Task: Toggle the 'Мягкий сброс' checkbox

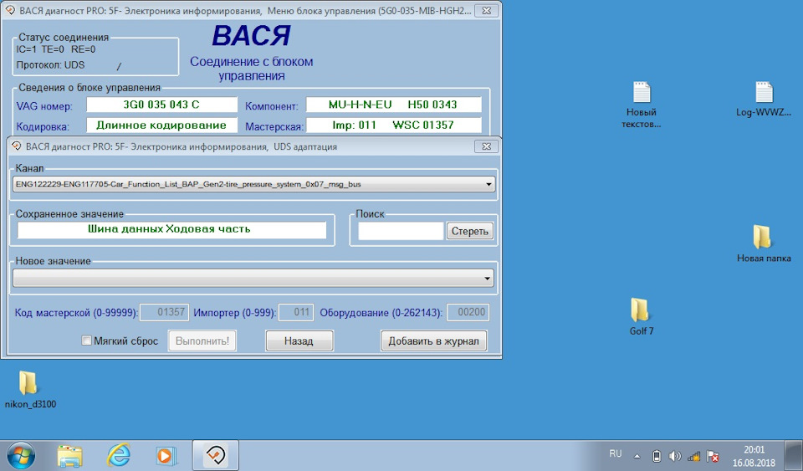Action: click(86, 340)
